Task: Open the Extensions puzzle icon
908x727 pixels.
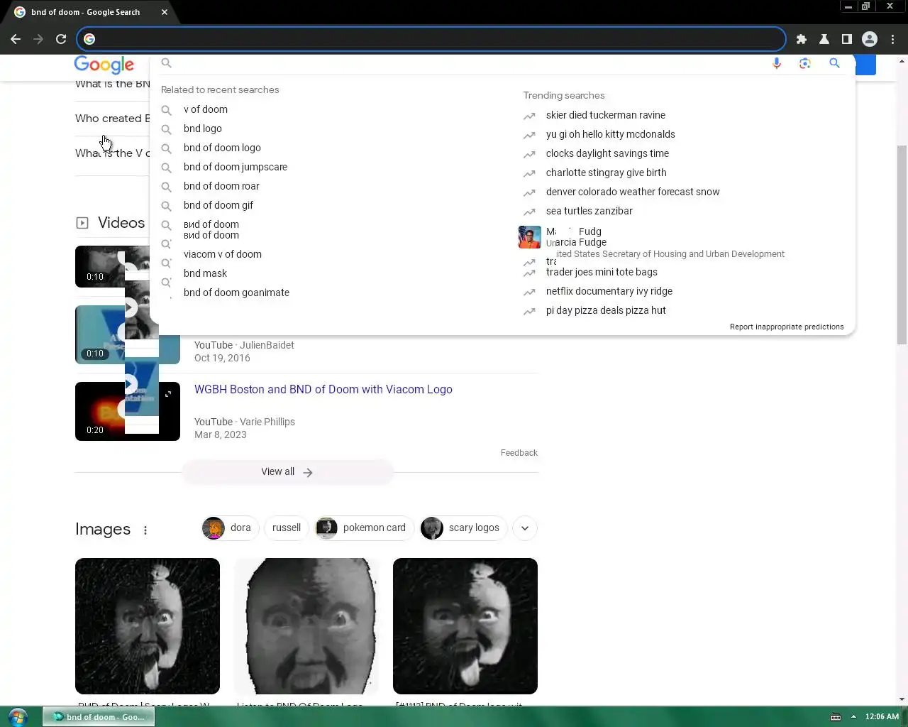Action: point(802,39)
